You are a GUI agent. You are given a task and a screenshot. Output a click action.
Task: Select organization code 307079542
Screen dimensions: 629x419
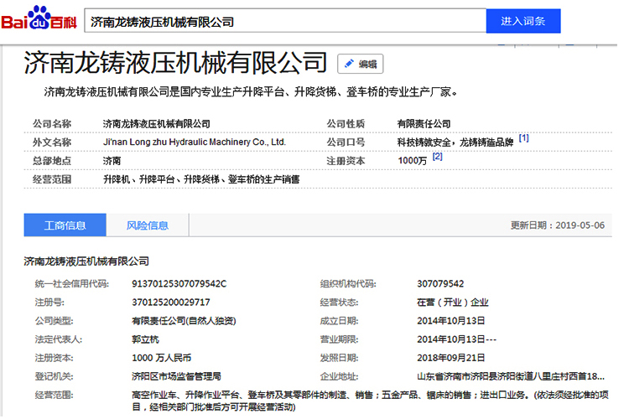pyautogui.click(x=440, y=283)
